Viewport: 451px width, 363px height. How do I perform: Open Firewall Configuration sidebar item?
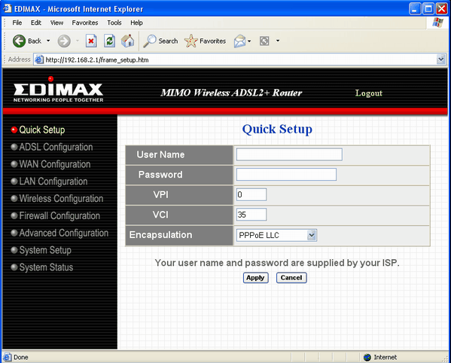click(59, 215)
